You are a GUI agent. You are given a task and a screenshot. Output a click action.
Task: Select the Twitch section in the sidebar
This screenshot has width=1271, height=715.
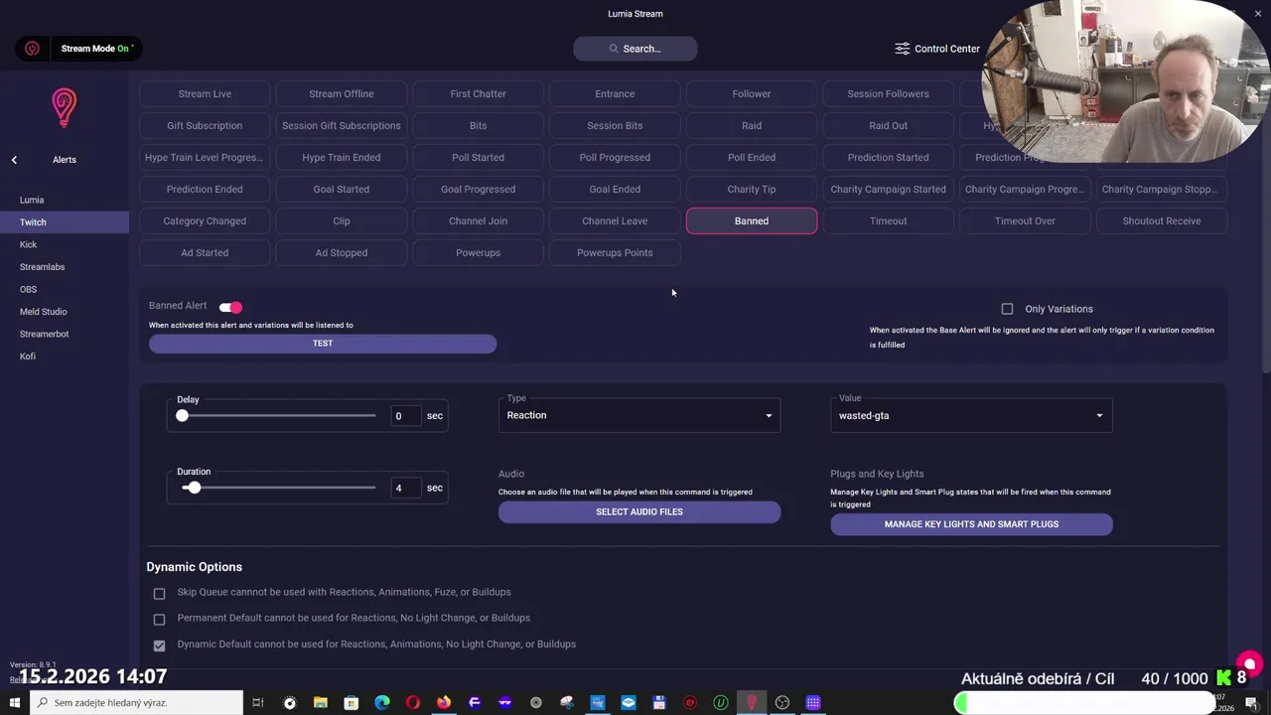coord(65,222)
